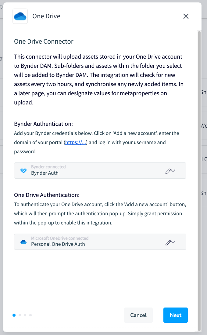The width and height of the screenshot is (207, 335).
Task: Close the One Drive dialog with X
Action: pos(186,16)
